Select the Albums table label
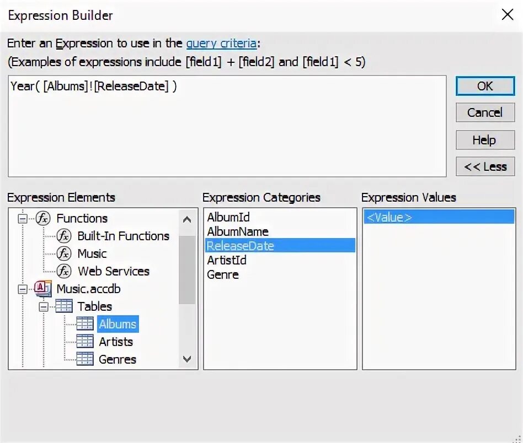 click(118, 324)
